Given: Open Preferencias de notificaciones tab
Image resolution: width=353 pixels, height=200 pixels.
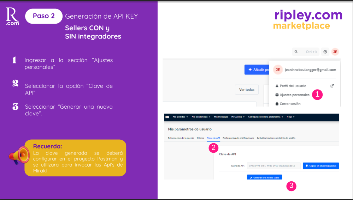Looking at the screenshot, I should click(x=238, y=138).
